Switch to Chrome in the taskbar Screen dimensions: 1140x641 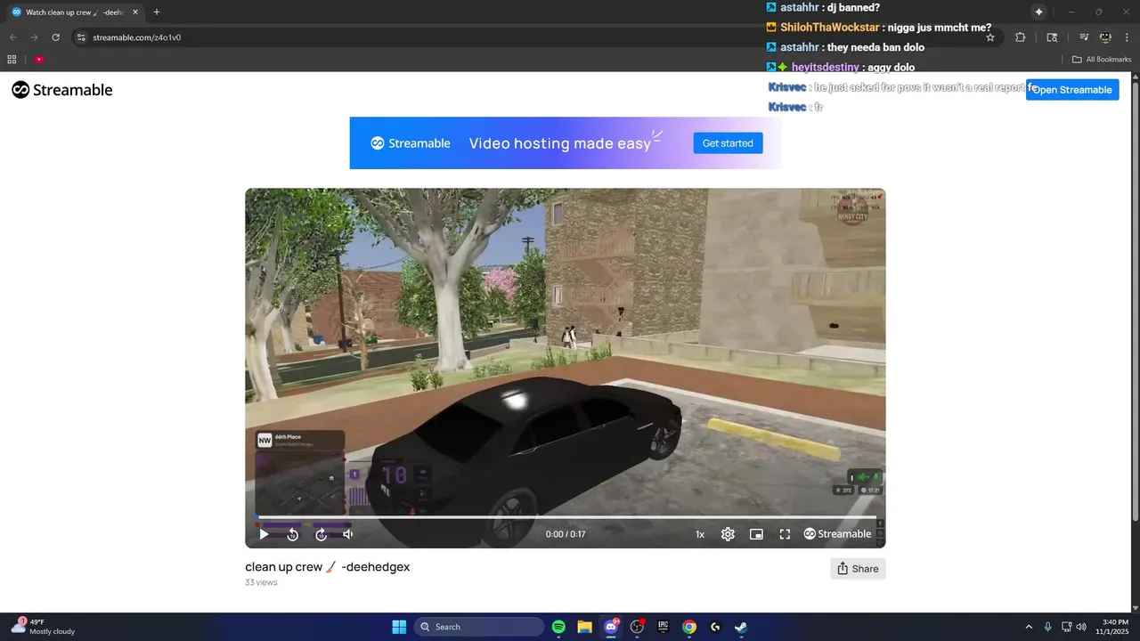click(689, 627)
